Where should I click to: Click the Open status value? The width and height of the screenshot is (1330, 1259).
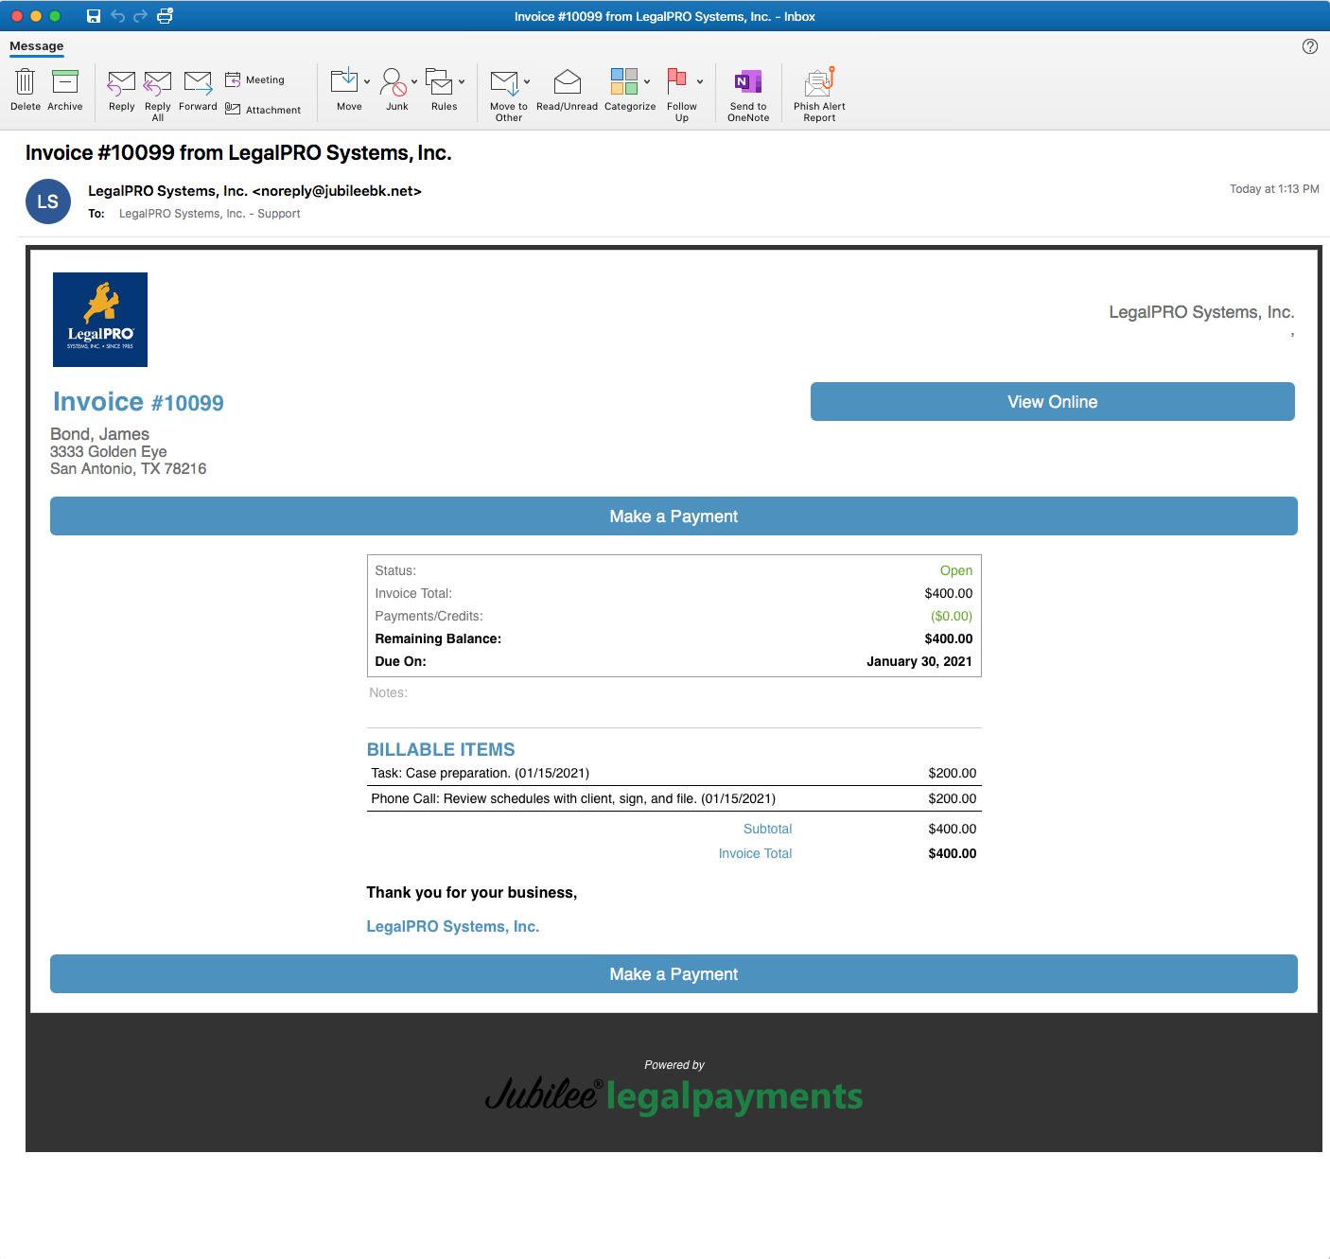pyautogui.click(x=956, y=570)
